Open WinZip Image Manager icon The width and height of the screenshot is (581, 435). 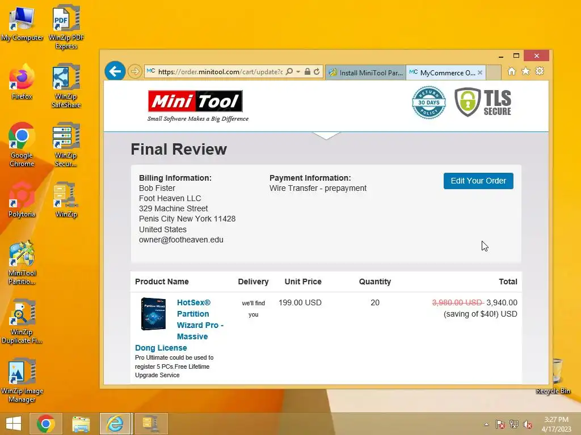(x=22, y=380)
